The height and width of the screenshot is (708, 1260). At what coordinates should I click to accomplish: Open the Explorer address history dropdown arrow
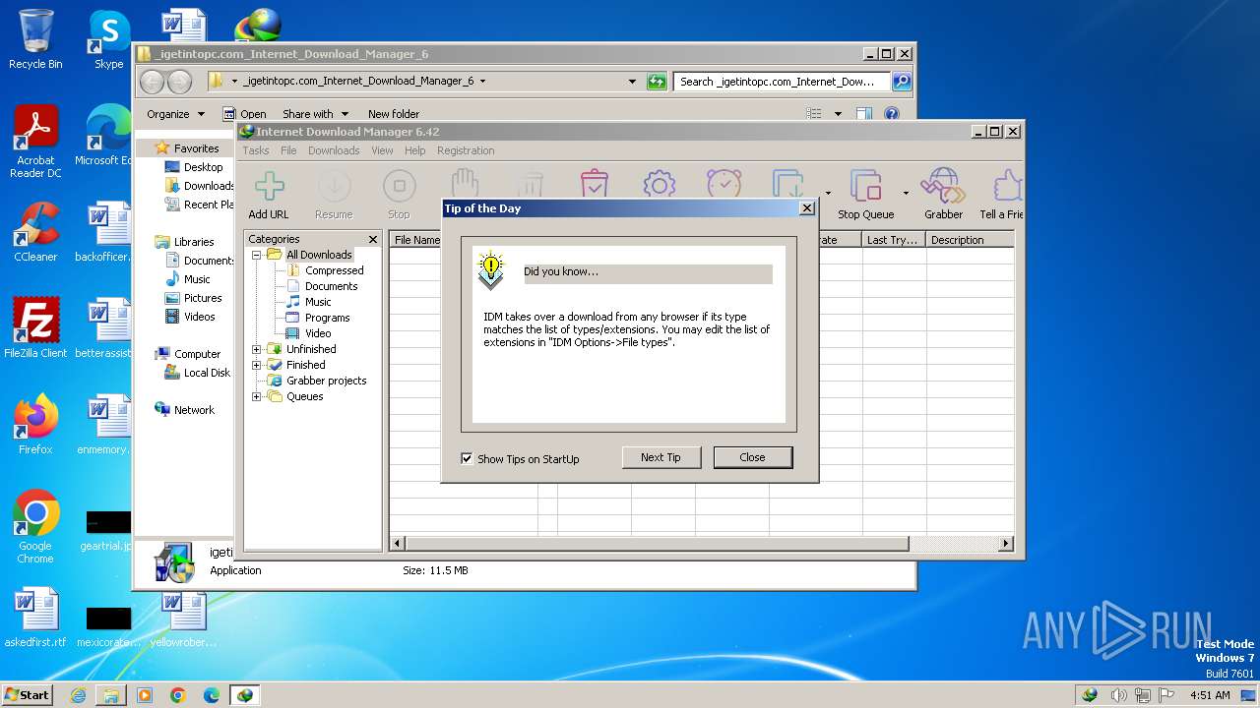632,82
